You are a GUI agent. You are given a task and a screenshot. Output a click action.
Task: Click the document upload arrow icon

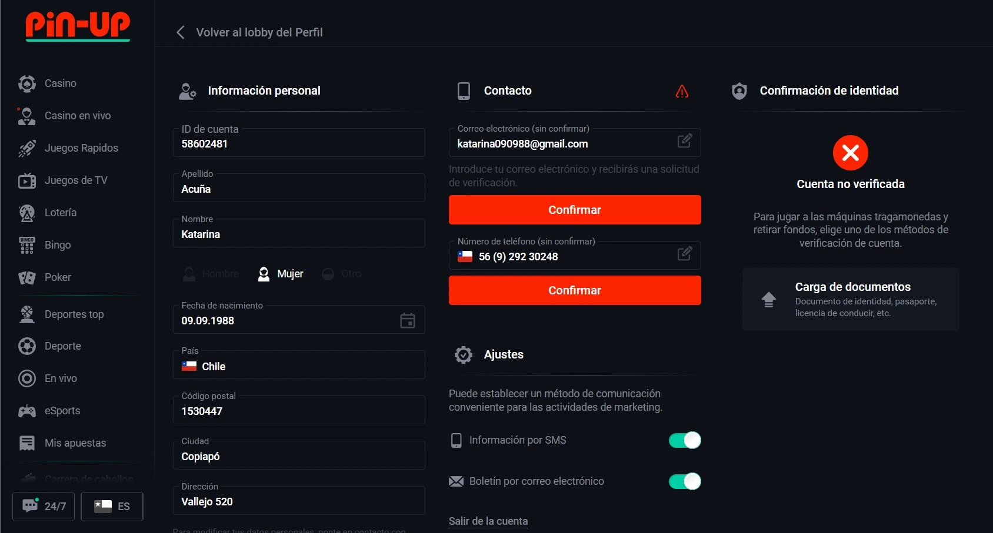[768, 300]
